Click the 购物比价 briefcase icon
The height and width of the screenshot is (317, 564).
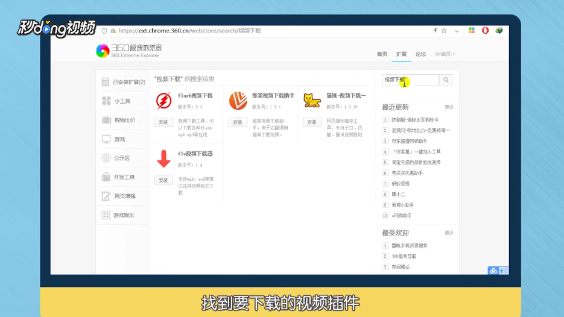tap(106, 120)
